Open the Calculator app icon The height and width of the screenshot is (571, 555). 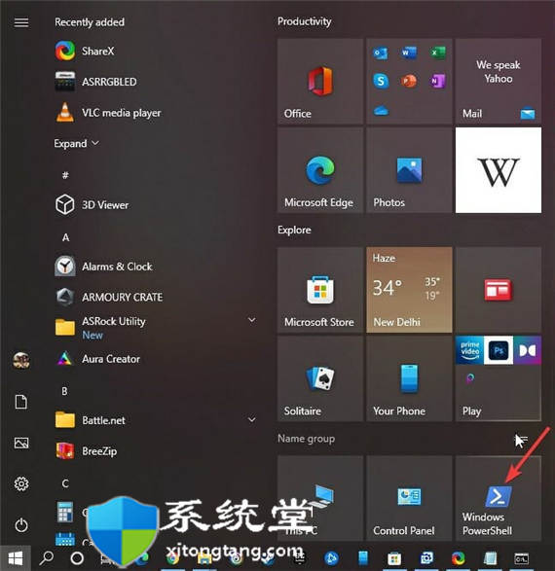point(65,512)
